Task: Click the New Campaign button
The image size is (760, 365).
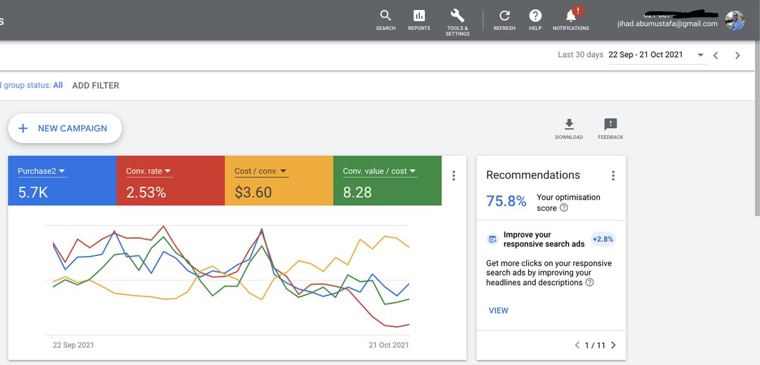Action: 65,128
